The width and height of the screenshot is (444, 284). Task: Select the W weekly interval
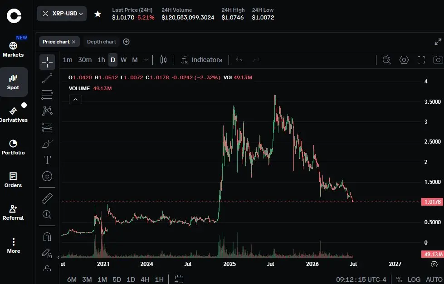(123, 60)
